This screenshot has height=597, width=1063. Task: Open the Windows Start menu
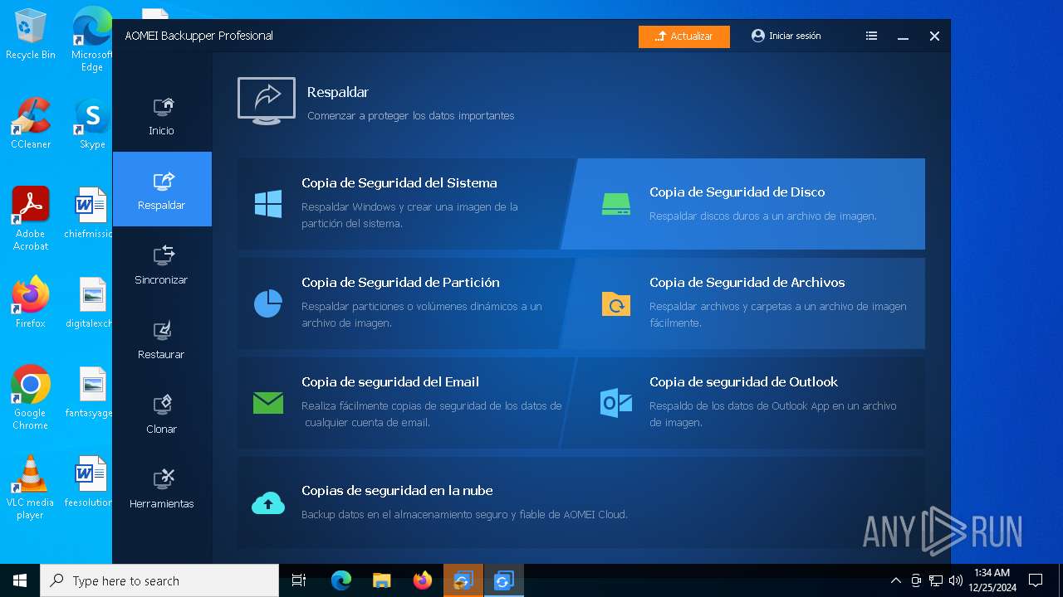point(20,580)
